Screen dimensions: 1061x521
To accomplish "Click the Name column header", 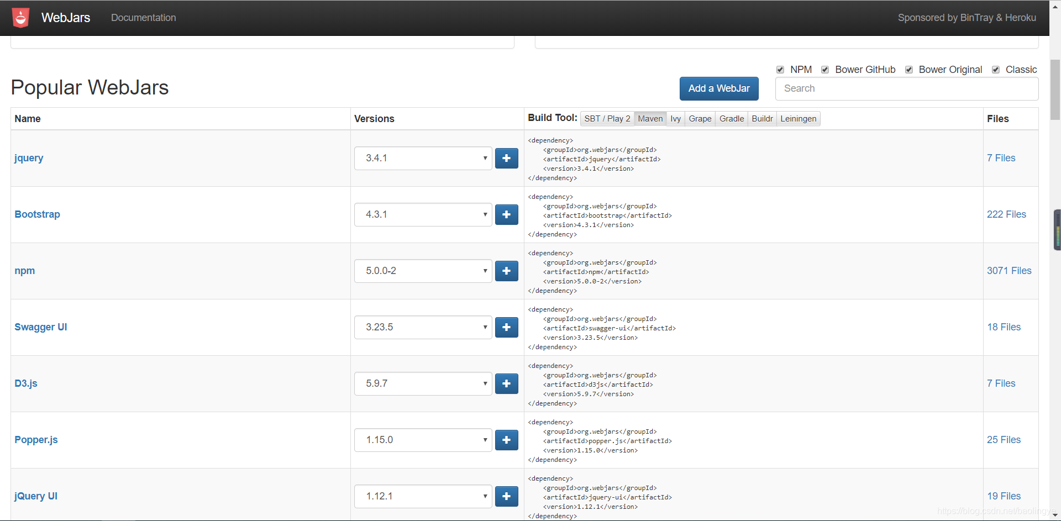I will pos(28,119).
